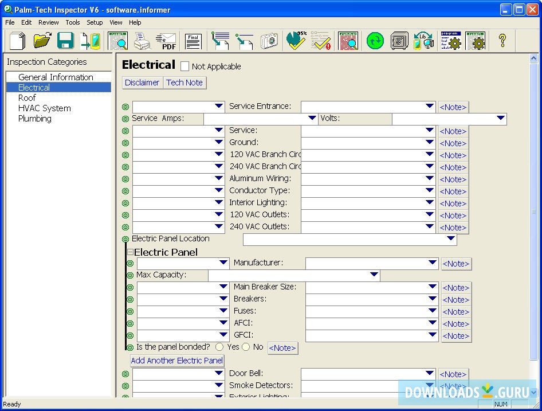Open a file with the folder icon
Screen dimensions: 542x411
[x=42, y=41]
